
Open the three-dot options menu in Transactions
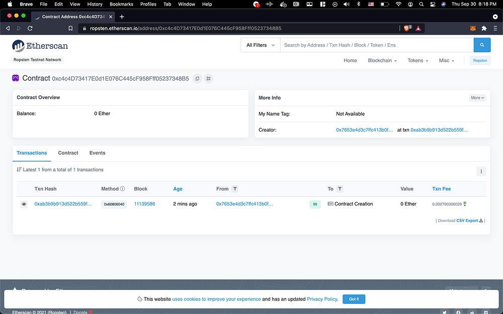pos(481,171)
